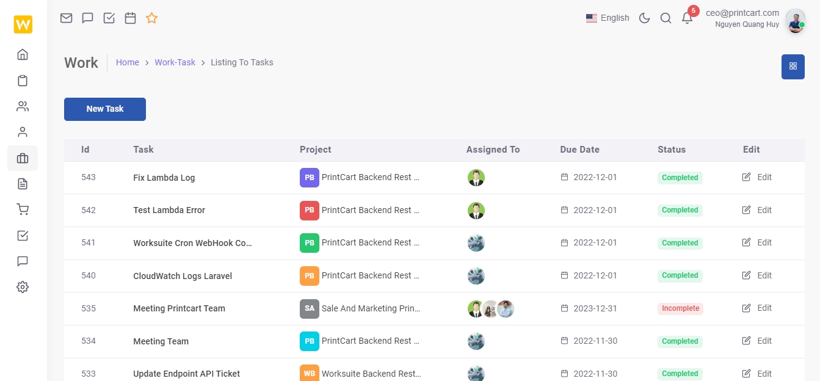Open the clipboard icon in sidebar
Viewport: 820px width, 381px height.
[x=23, y=81]
